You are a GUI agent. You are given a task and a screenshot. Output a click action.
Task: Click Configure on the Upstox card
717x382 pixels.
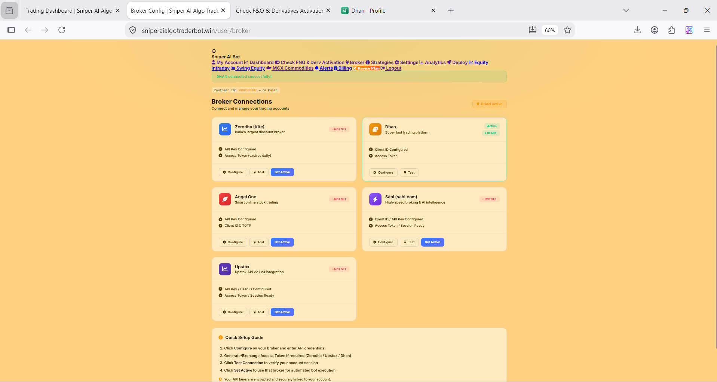(x=233, y=312)
